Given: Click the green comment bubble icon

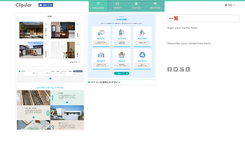Looking at the screenshot, I should 89,82.
